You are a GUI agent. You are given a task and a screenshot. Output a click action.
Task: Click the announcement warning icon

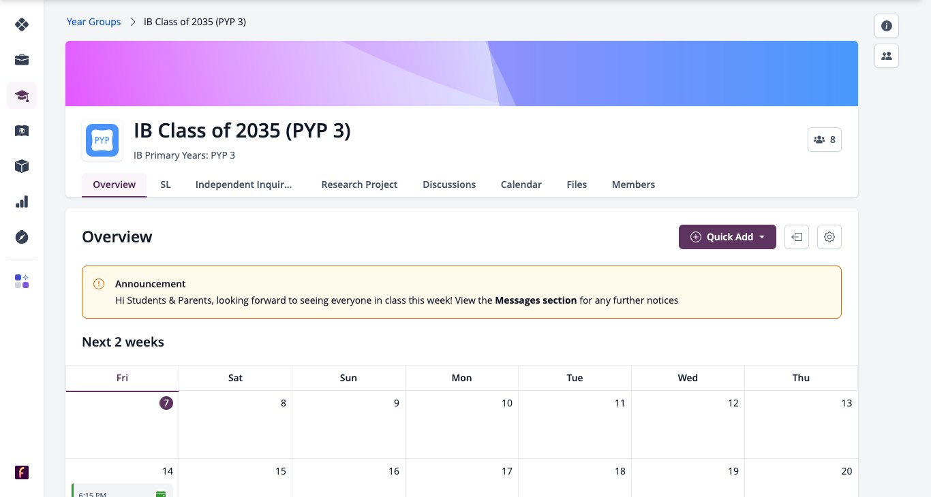99,284
